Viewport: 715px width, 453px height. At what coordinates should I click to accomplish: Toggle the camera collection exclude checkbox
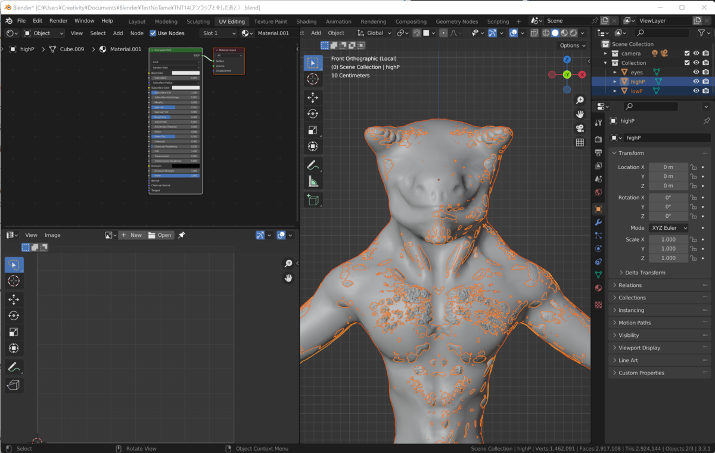[686, 54]
